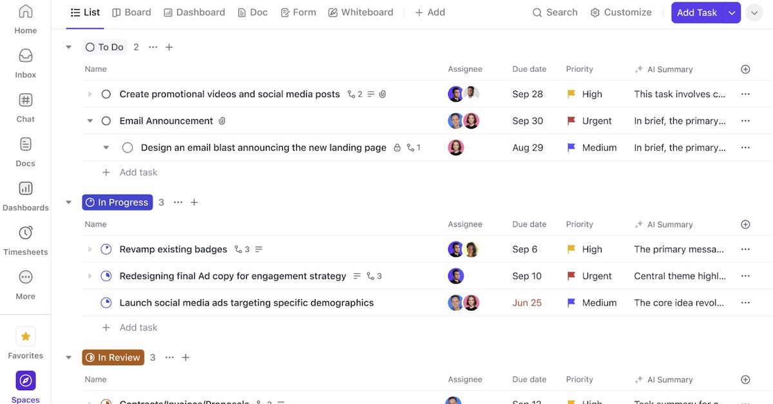Expand subtasks of Revamp existing badges
773x404 pixels.
(x=90, y=249)
